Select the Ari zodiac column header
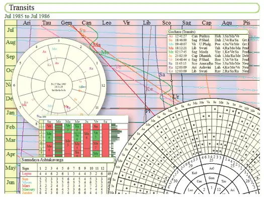264x197 pixels. click(x=27, y=23)
